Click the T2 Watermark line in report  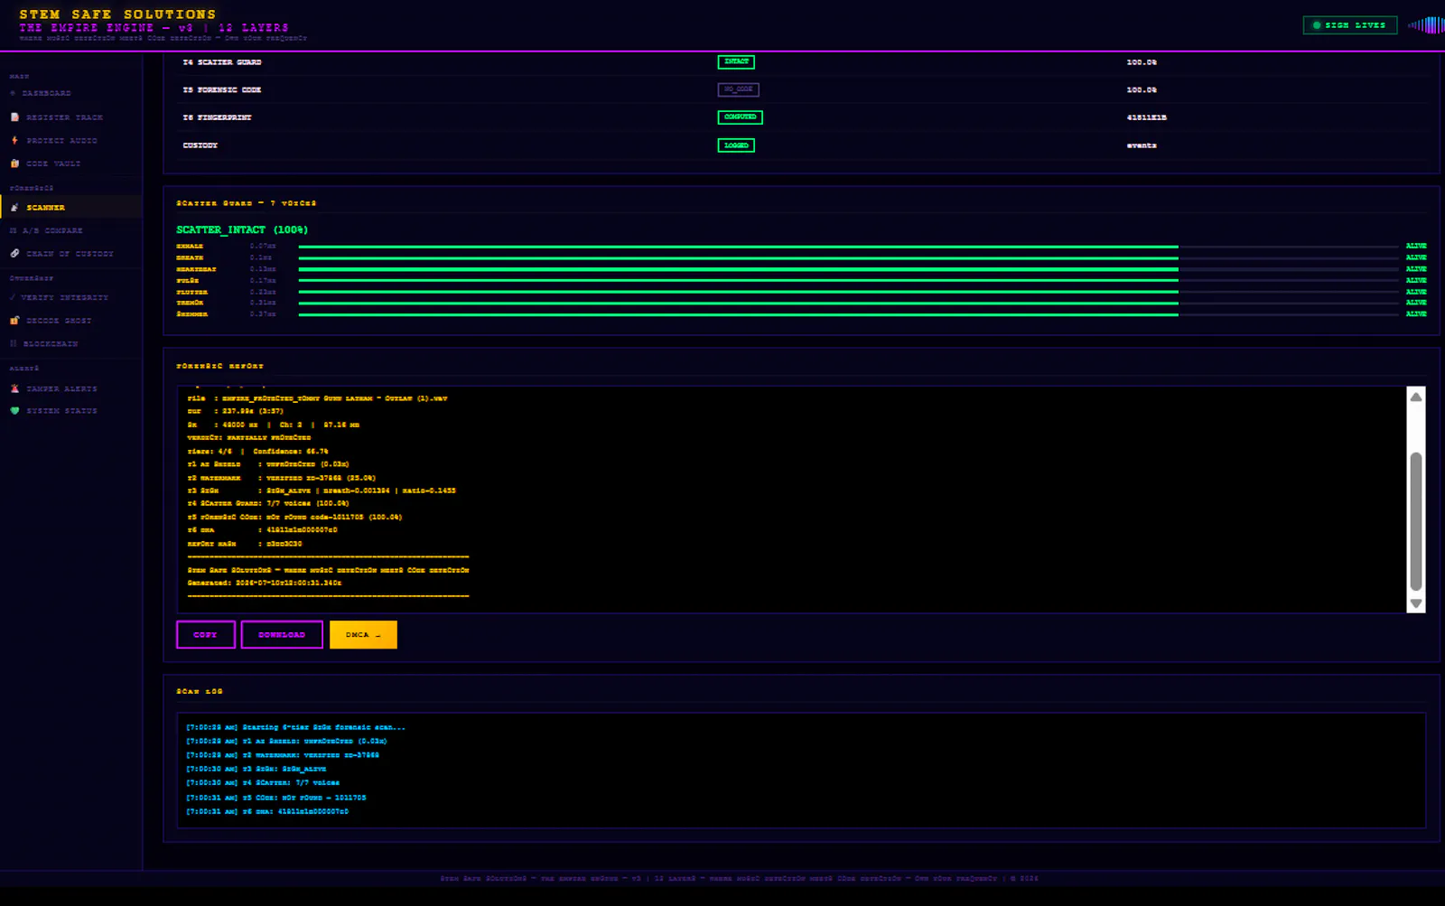(281, 478)
